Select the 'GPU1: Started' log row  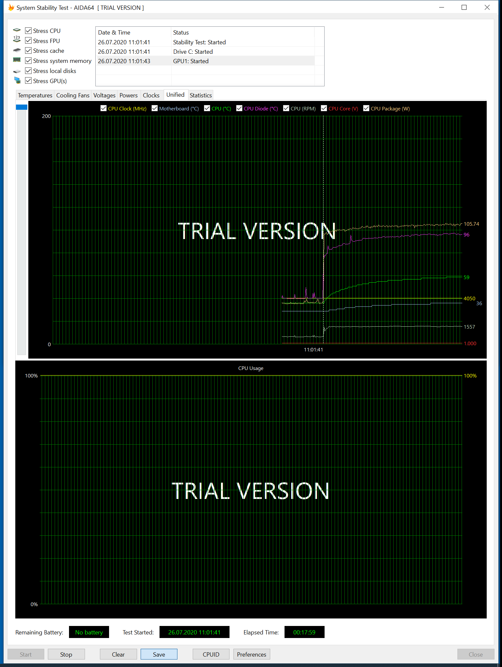click(x=206, y=61)
